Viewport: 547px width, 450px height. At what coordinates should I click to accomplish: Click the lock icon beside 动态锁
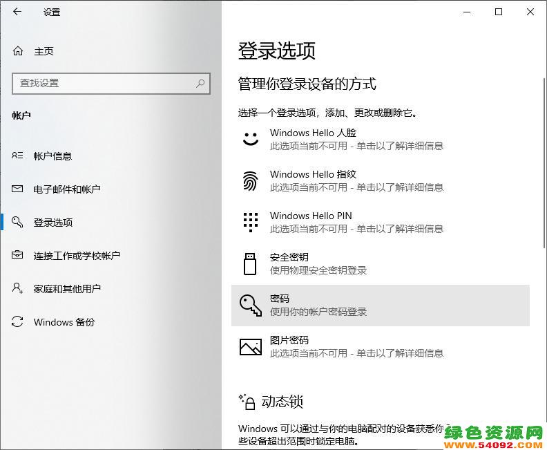pyautogui.click(x=247, y=402)
